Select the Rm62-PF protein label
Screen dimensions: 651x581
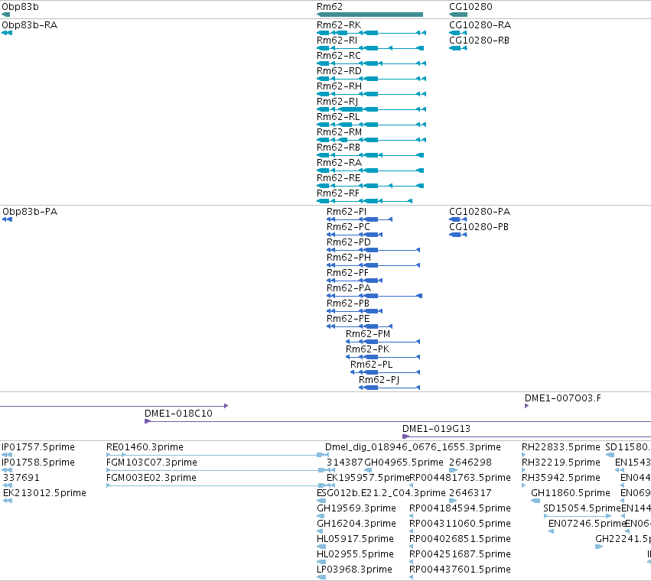click(347, 273)
